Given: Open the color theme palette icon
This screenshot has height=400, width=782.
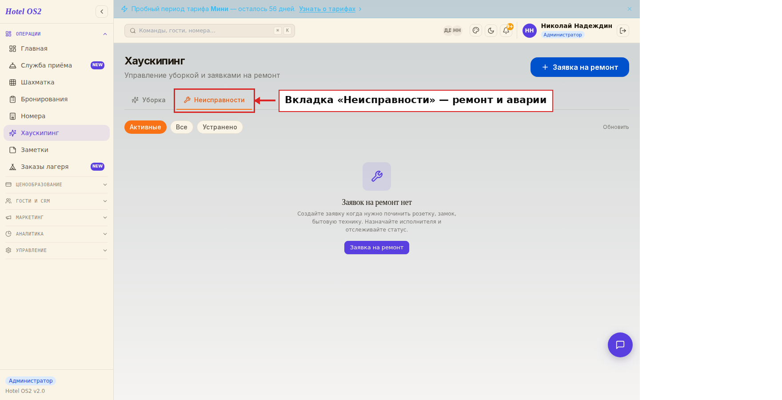Looking at the screenshot, I should (x=476, y=31).
